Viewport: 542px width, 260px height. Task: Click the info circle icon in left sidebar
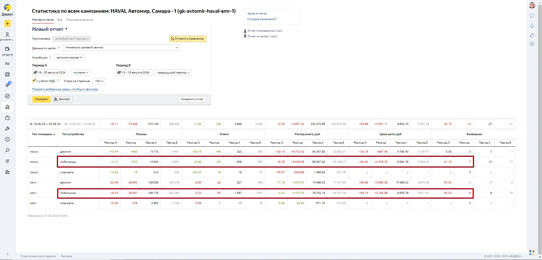pos(7,139)
